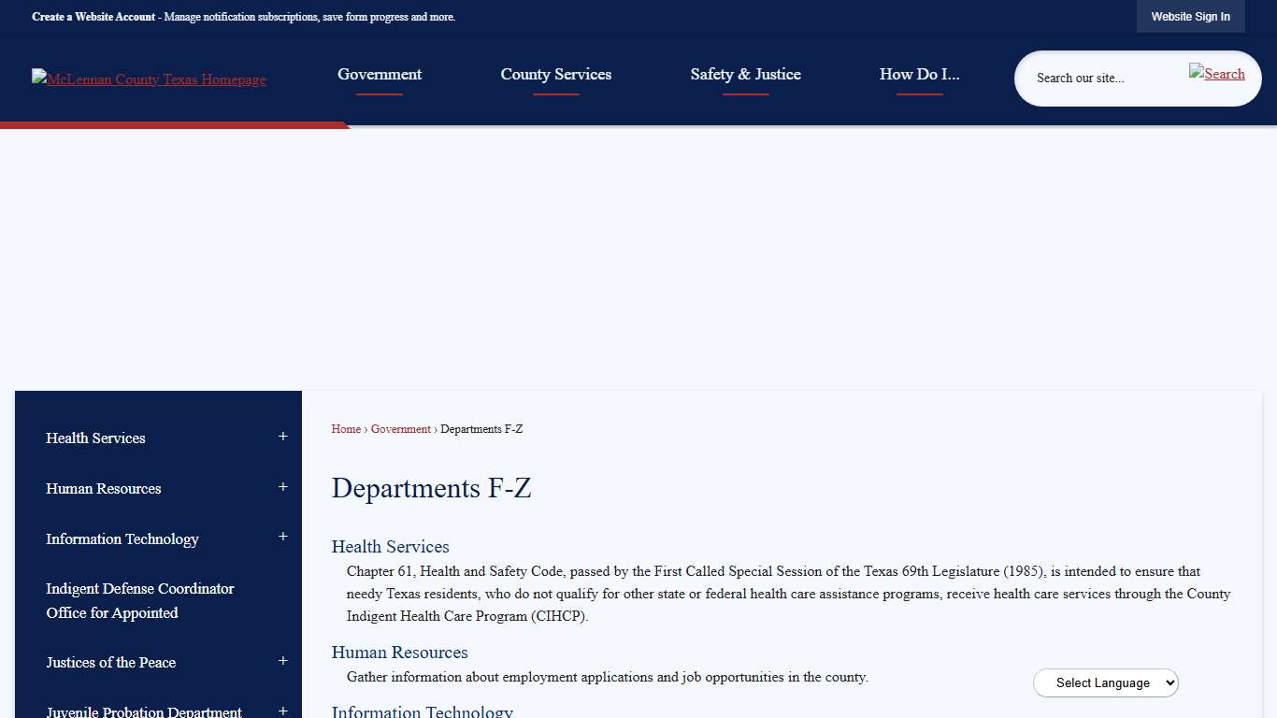Image resolution: width=1277 pixels, height=718 pixels.
Task: Select the Indigent Defense Coordinator sidebar item
Action: click(139, 600)
